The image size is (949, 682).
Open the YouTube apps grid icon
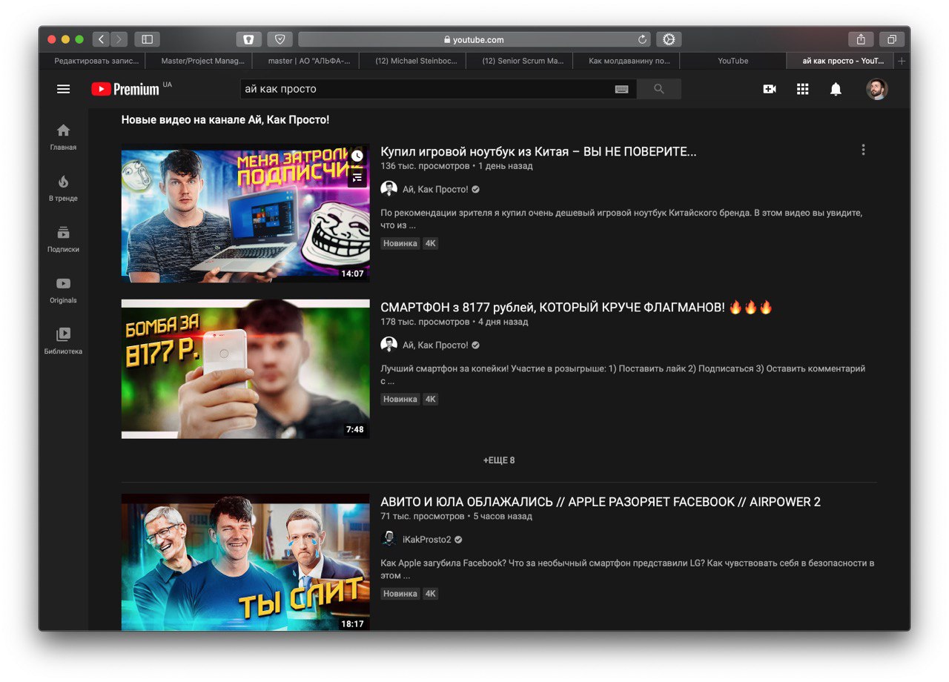click(802, 89)
